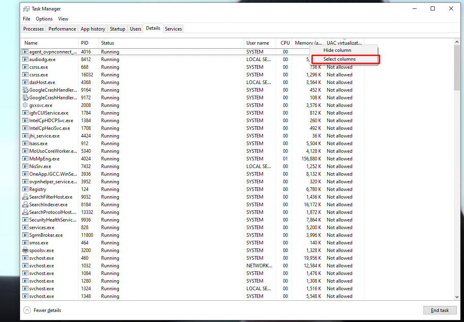Click the spoolsv.exe printer icon
This screenshot has width=464, height=322.
point(25,250)
